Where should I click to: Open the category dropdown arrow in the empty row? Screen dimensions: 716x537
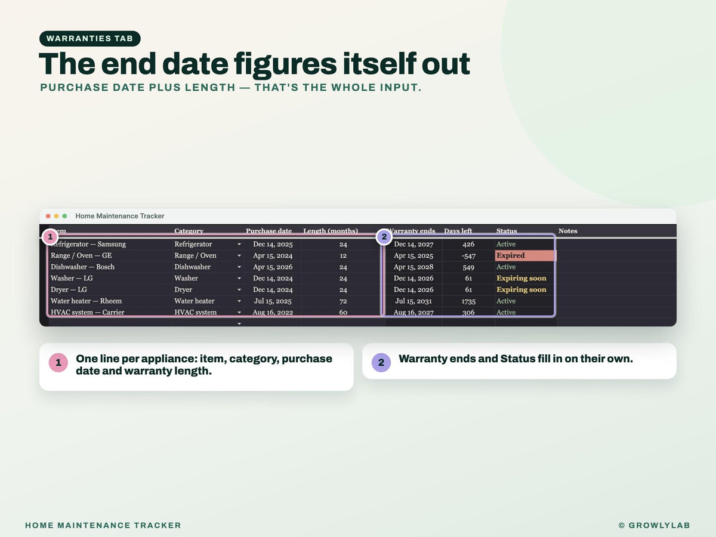click(x=239, y=323)
